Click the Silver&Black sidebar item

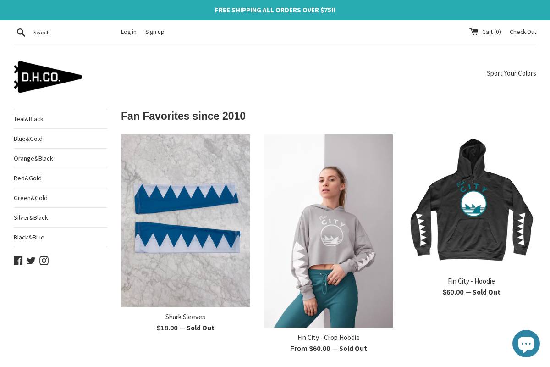[31, 217]
